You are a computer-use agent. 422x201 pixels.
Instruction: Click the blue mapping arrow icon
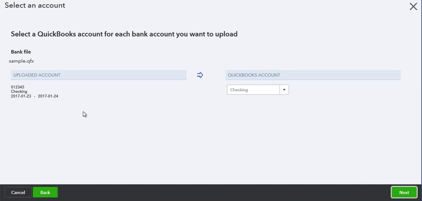coord(200,75)
